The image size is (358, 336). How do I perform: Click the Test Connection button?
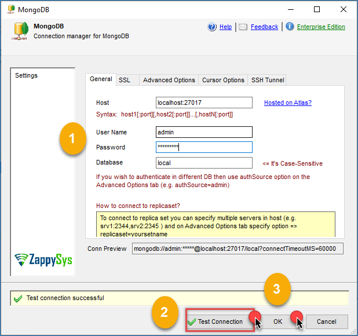tap(220, 322)
